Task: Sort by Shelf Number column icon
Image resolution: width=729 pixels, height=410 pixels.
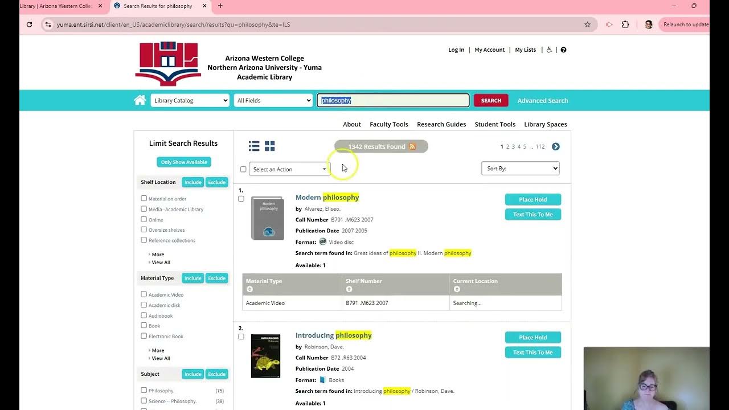Action: (349, 289)
